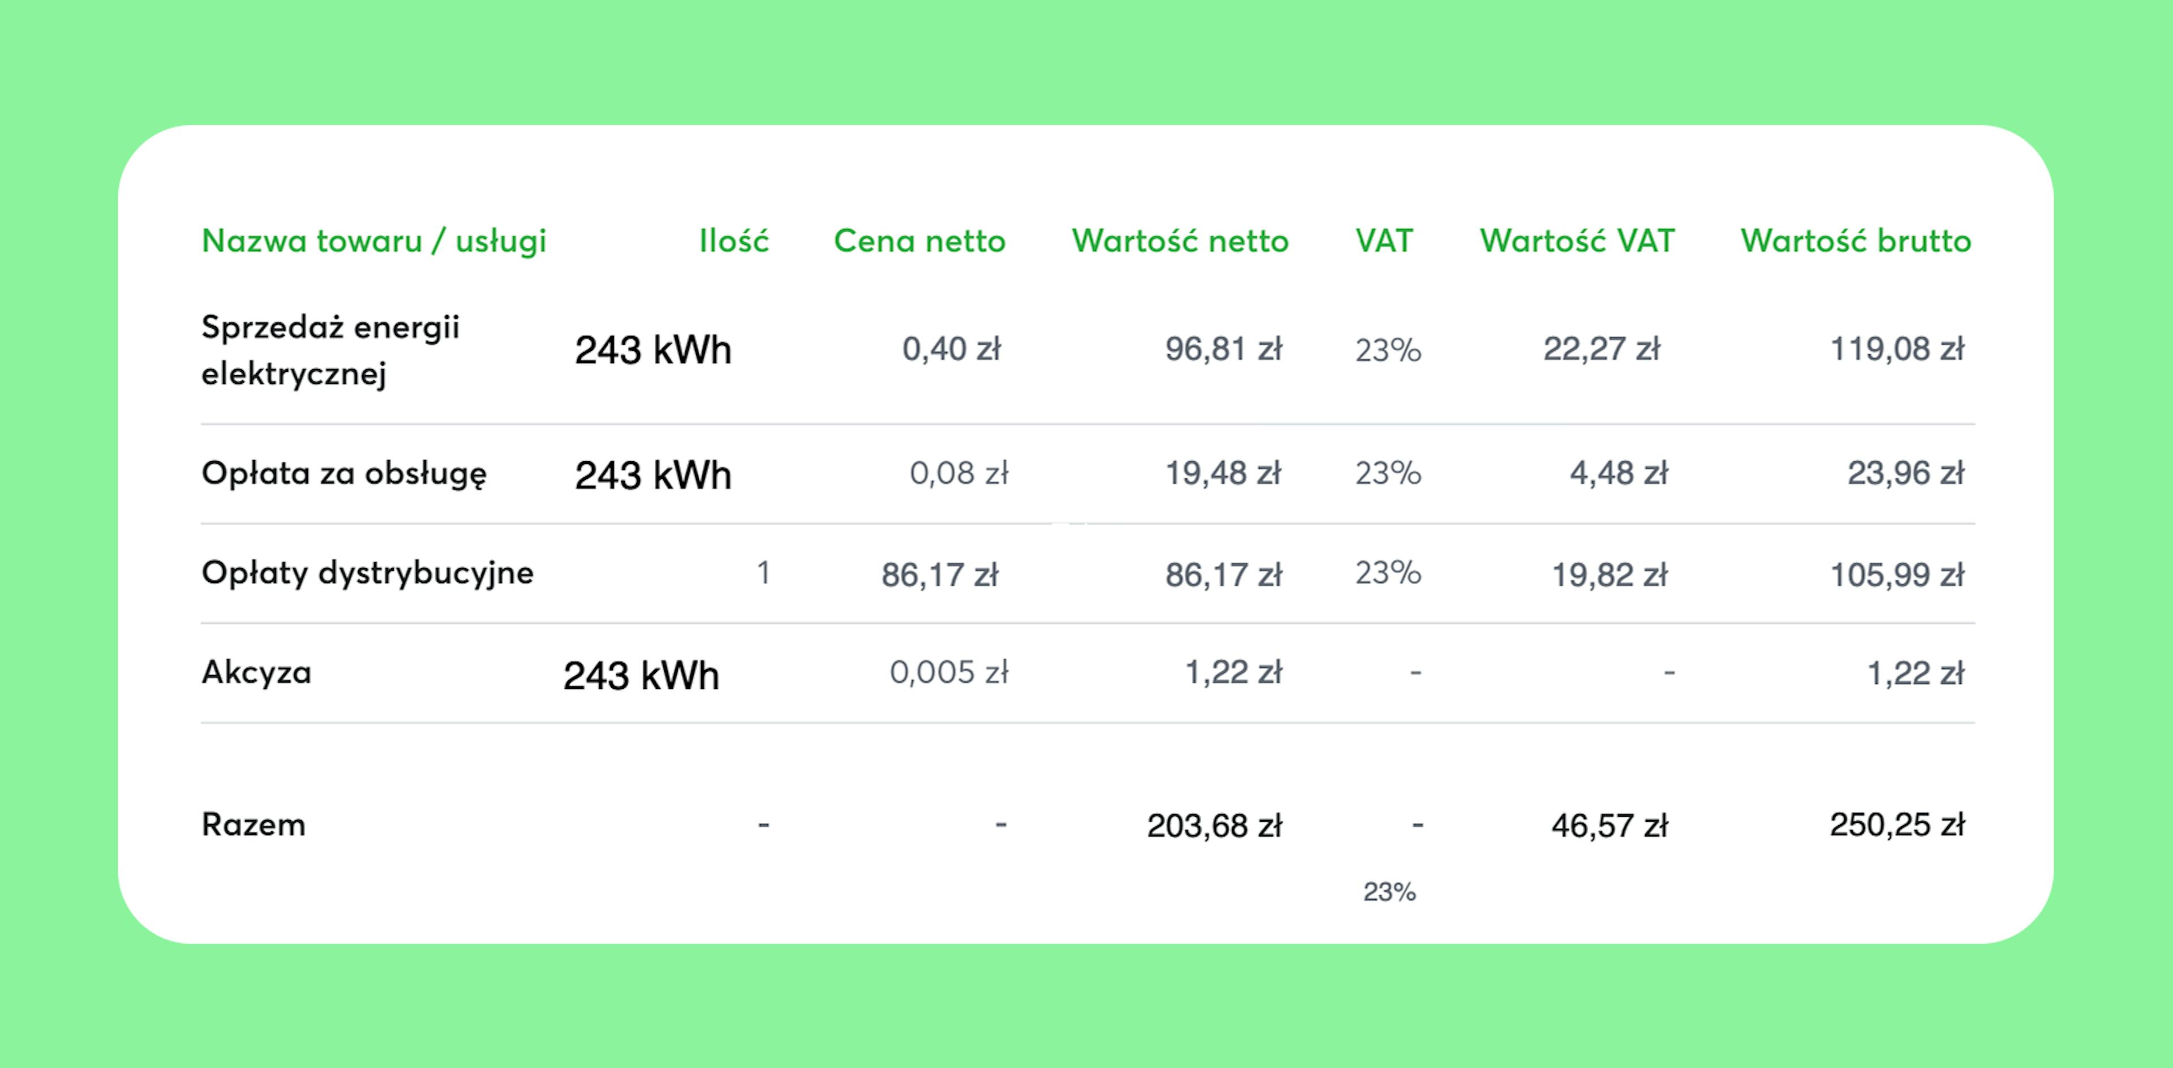The width and height of the screenshot is (2173, 1068).
Task: Select 243 kWh in Opłata za obsługę row
Action: point(653,475)
